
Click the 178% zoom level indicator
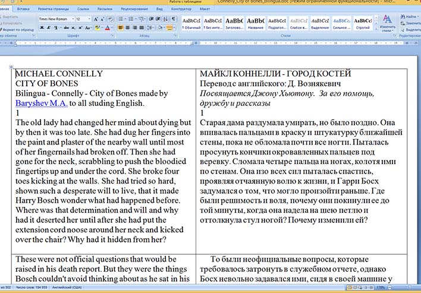(x=381, y=288)
